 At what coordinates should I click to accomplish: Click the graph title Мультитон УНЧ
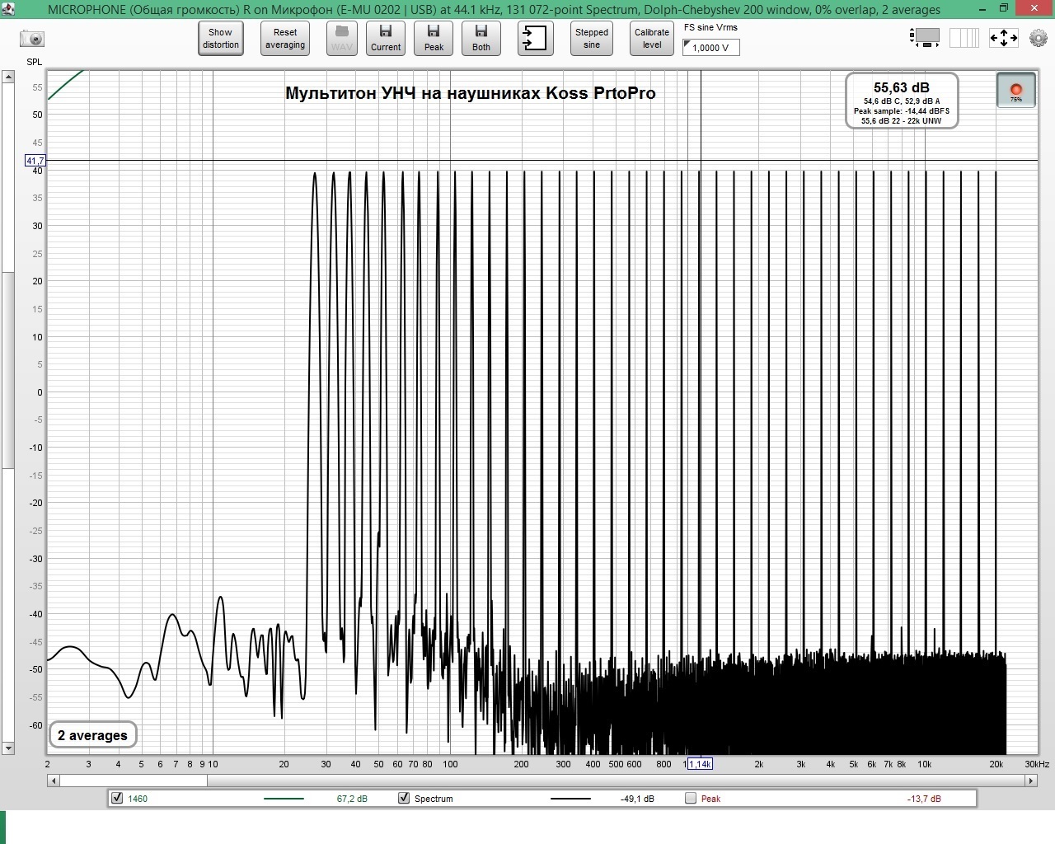coord(471,93)
